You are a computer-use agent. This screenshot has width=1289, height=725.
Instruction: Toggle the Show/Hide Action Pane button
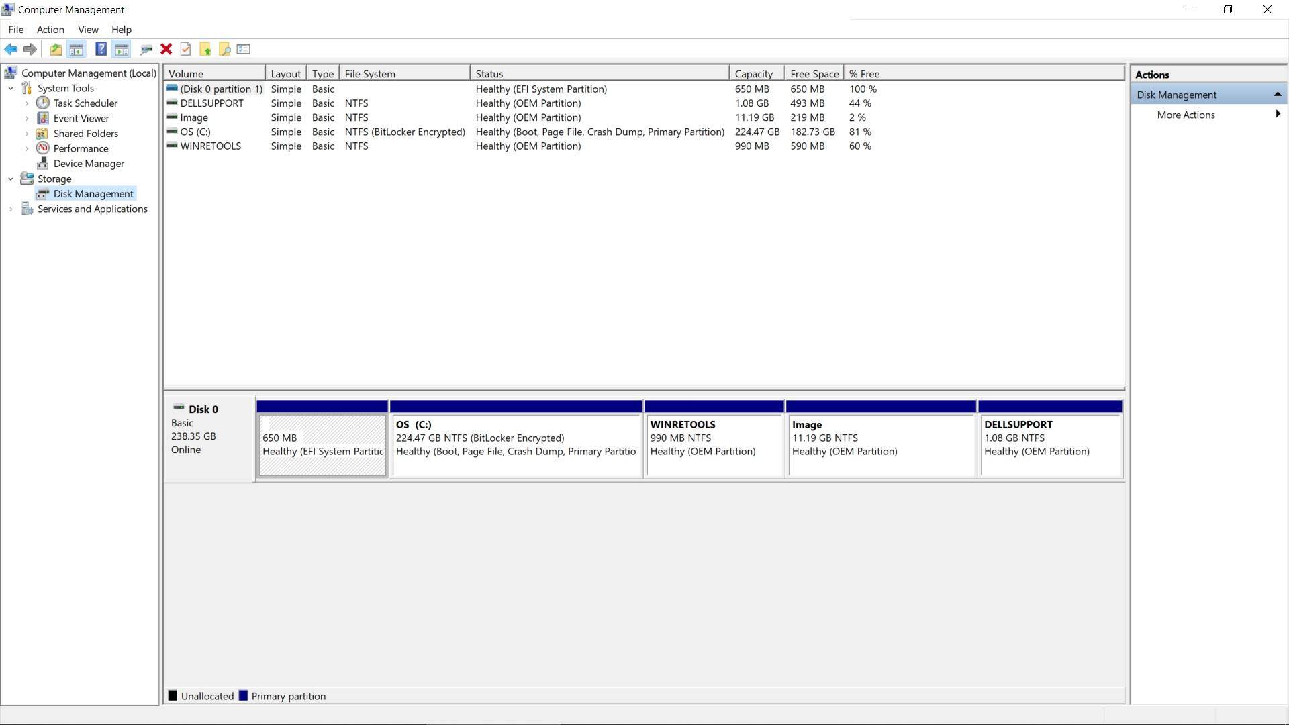coord(122,48)
